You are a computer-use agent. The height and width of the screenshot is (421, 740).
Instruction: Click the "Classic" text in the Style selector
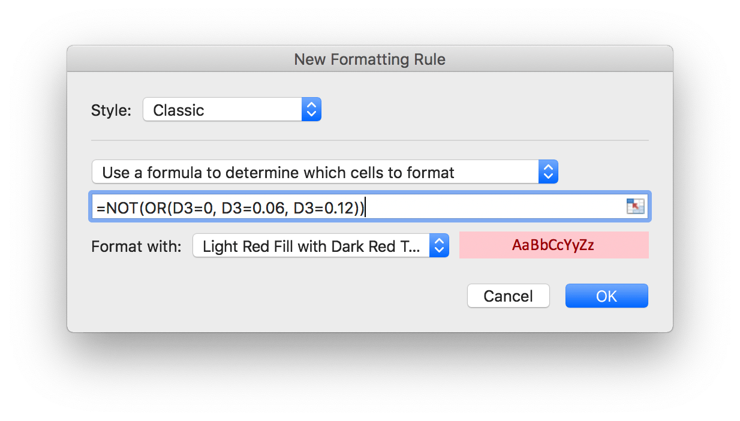(179, 110)
